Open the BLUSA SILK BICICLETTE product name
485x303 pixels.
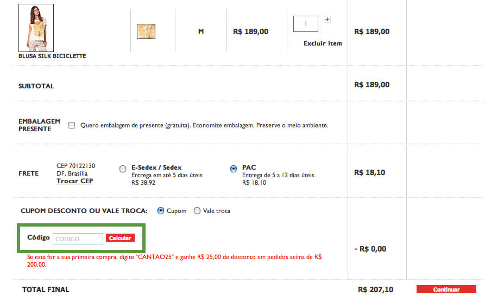52,56
